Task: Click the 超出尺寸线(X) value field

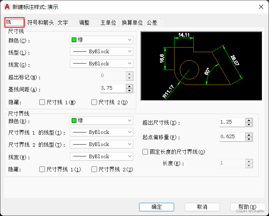Action: (233, 122)
